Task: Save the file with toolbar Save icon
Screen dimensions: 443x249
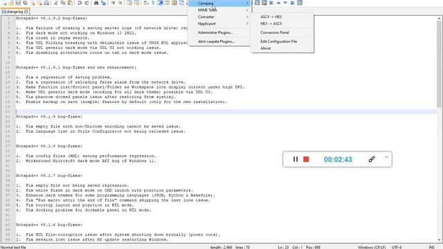Action: [x=18, y=3]
